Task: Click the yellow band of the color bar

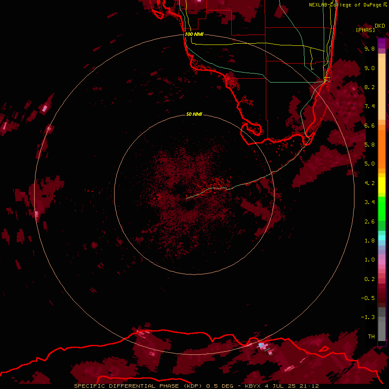Action: click(x=382, y=185)
